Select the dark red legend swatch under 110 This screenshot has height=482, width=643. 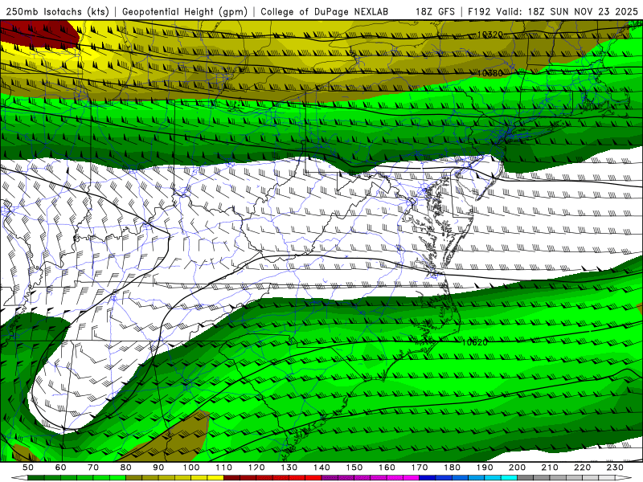232,478
